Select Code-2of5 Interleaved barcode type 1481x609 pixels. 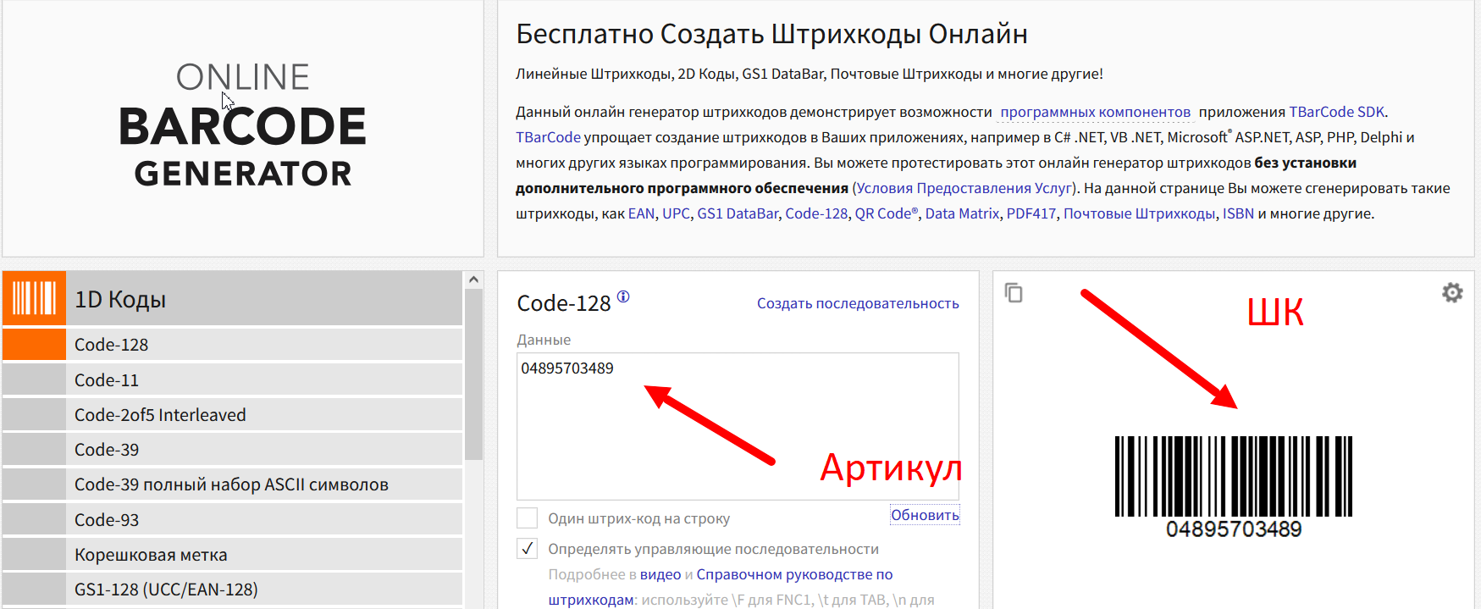click(x=160, y=415)
